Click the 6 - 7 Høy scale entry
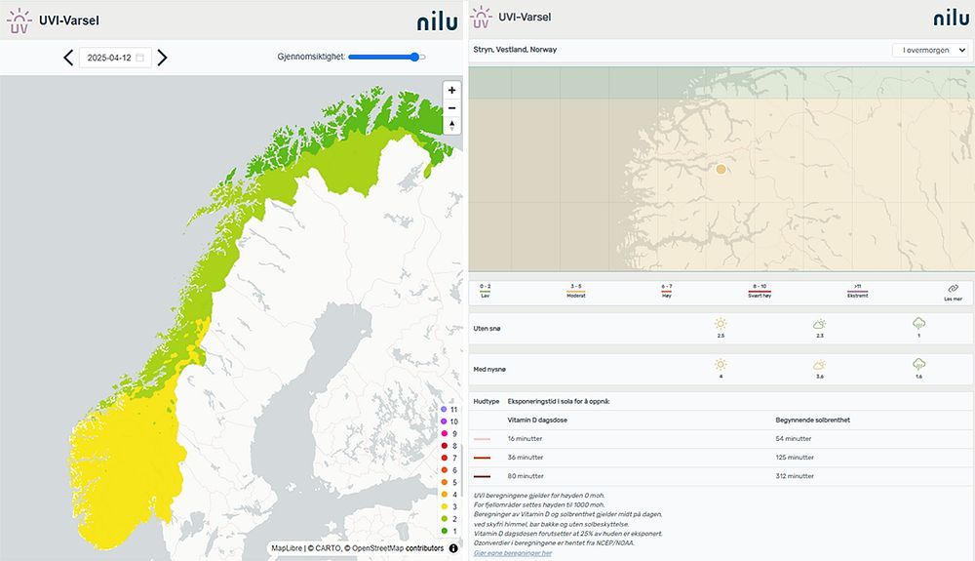 click(667, 291)
